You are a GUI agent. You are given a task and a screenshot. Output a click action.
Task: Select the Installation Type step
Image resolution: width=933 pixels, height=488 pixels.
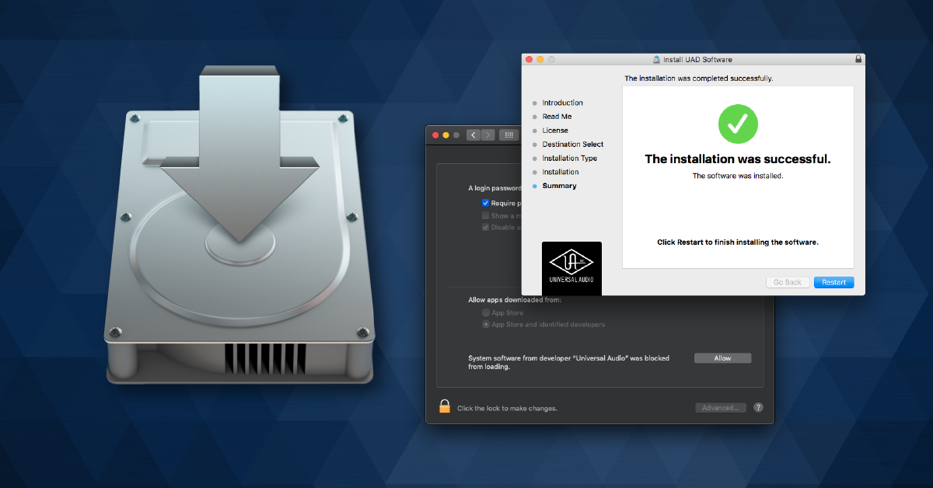coord(569,158)
